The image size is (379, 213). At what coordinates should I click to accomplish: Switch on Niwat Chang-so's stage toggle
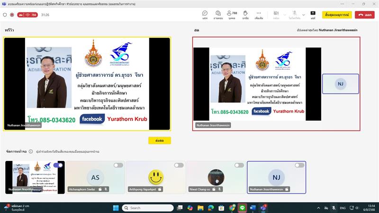[239, 165]
